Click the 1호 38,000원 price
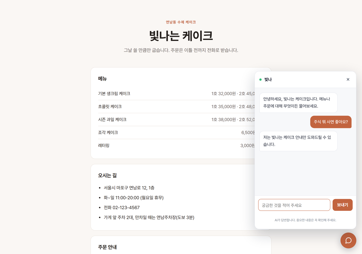Viewport: 362px width, 254px height. [223, 120]
